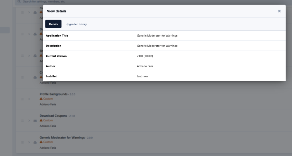This screenshot has width=292, height=156.
Task: Switch to the Upgrade History tab
Action: tap(76, 24)
